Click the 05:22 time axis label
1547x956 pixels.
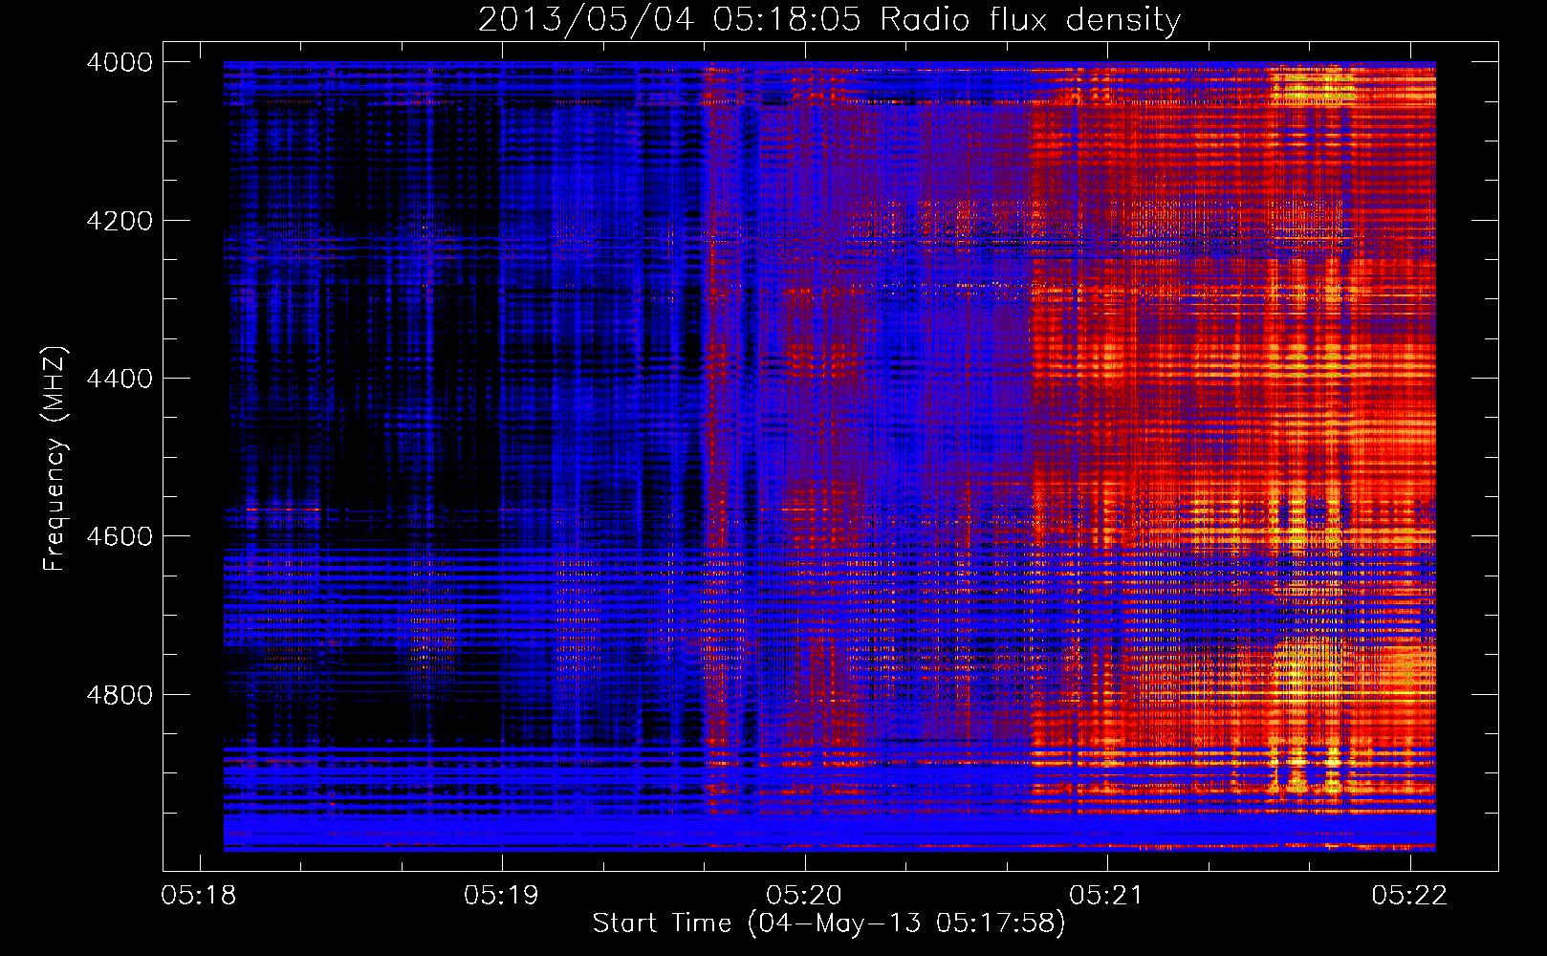1409,896
